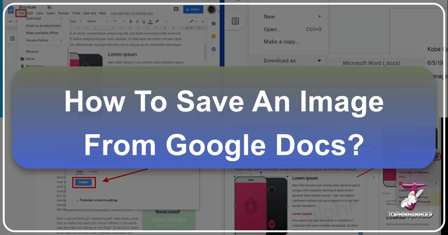Expand Published content & settings
Image resolution: width=448 pixels, height=235 pixels.
coord(96,200)
